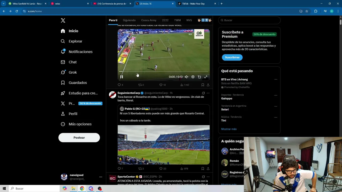Open account menu dots next to naneigood
The height and width of the screenshot is (192, 342).
(100, 177)
